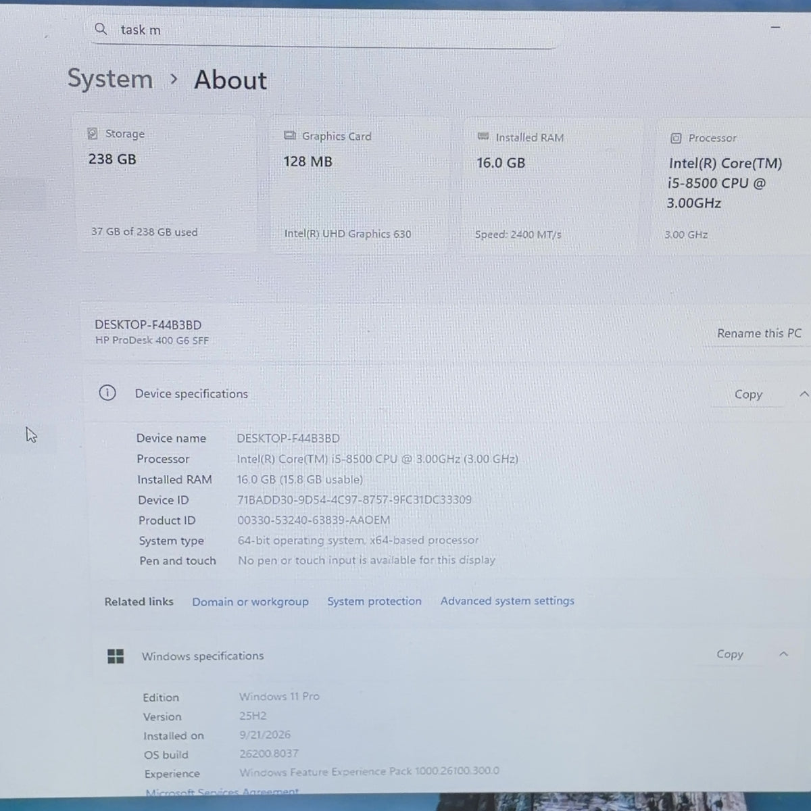Open System protection link
Viewport: 811px width, 811px height.
click(374, 601)
